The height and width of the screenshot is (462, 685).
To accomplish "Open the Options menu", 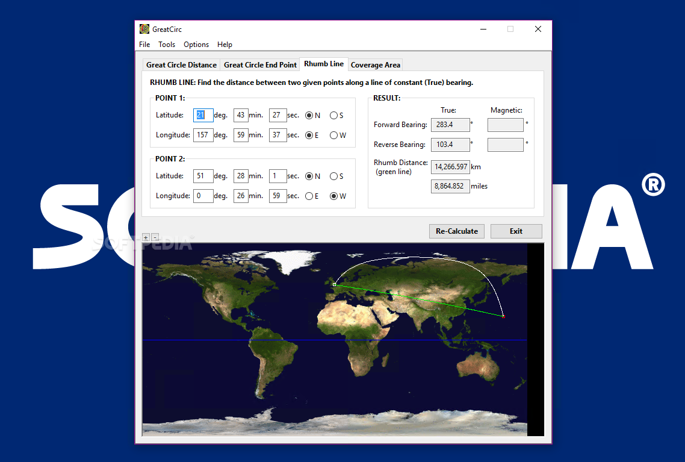I will [x=196, y=45].
